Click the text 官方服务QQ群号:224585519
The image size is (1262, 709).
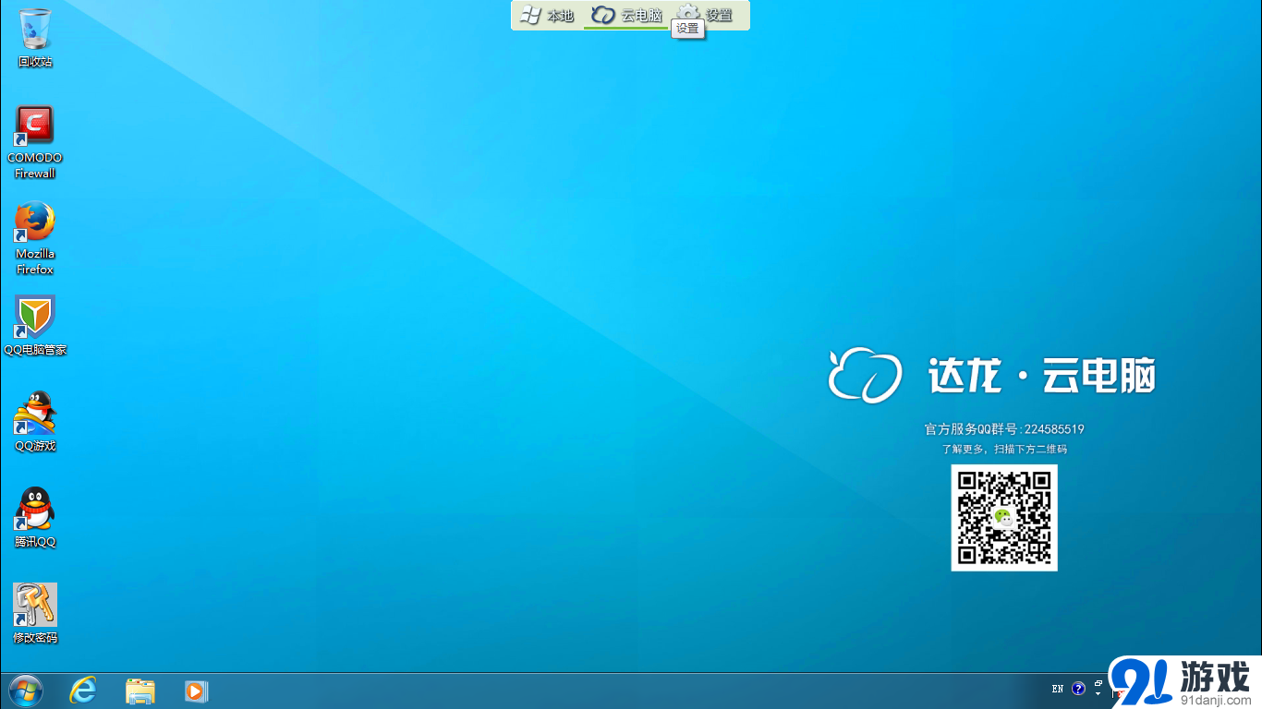tap(1004, 429)
